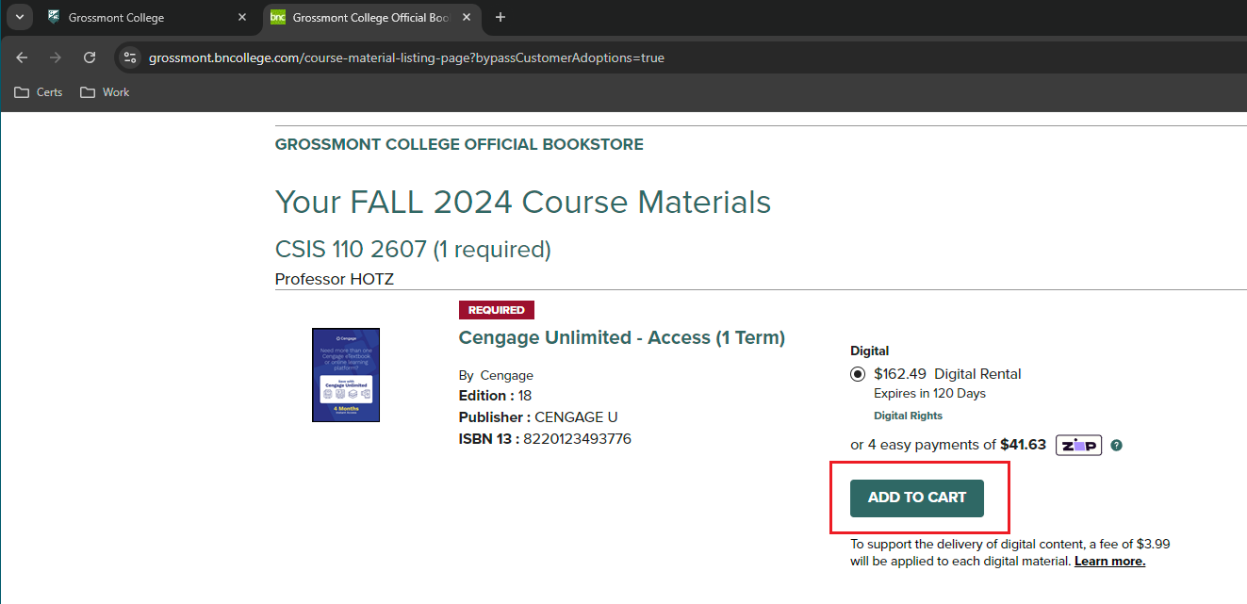Close the Grossmont College tab
Image resolution: width=1247 pixels, height=604 pixels.
[x=242, y=17]
